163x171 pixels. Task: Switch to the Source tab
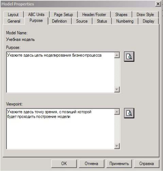pyautogui.click(x=82, y=21)
